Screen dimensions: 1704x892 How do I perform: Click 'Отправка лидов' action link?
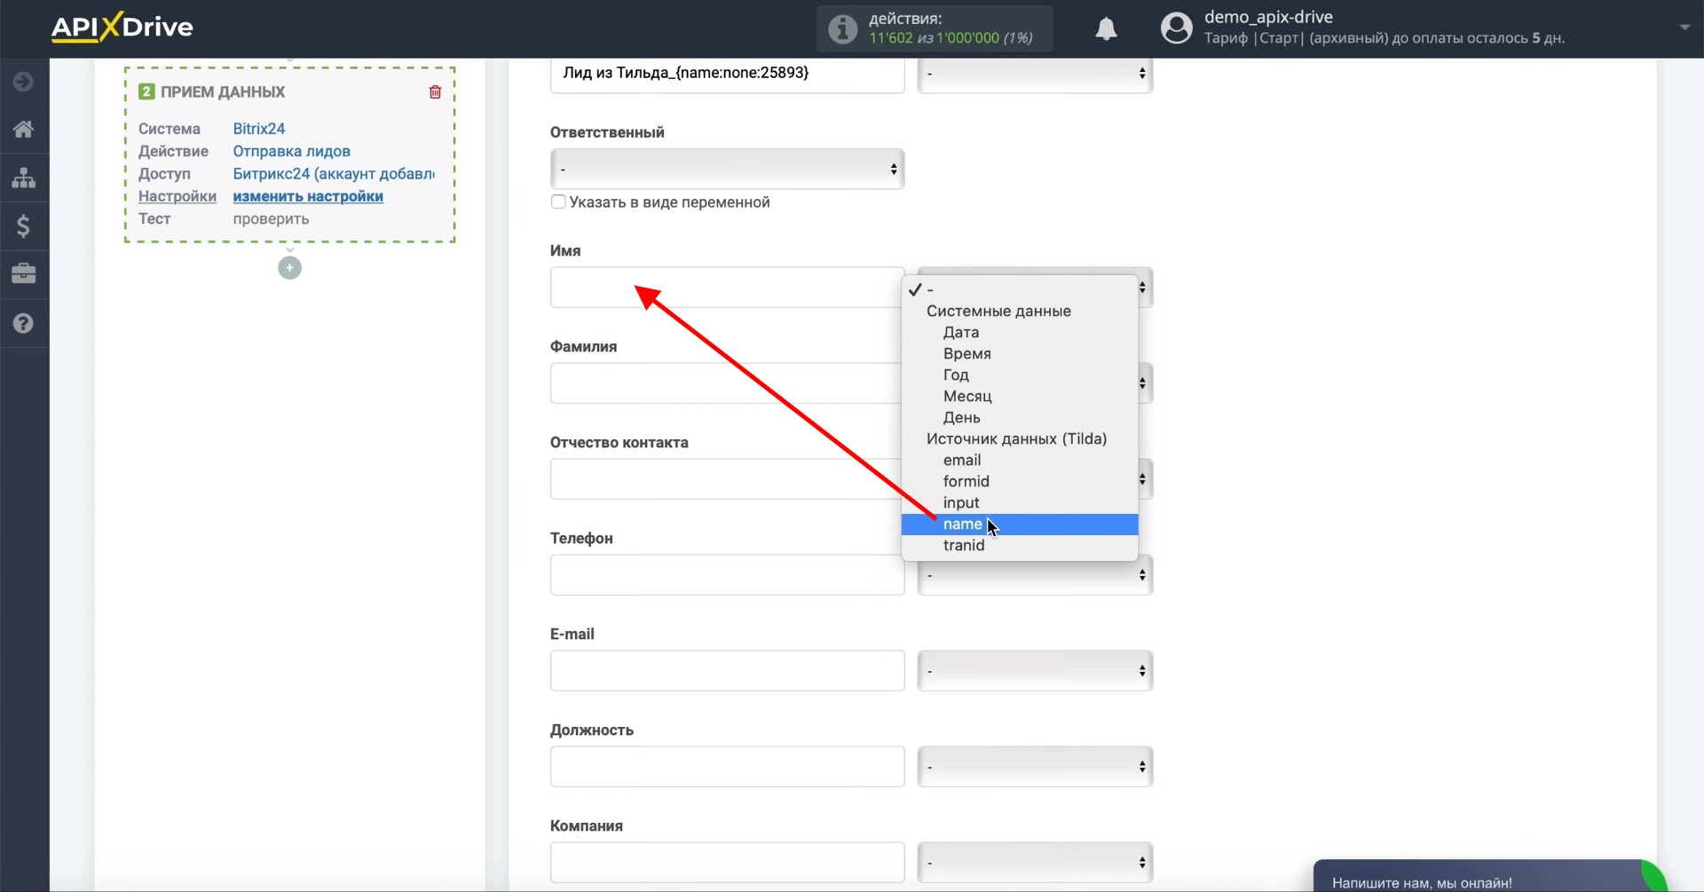tap(291, 151)
